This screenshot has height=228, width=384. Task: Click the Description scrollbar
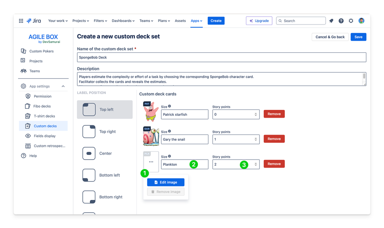pyautogui.click(x=364, y=77)
